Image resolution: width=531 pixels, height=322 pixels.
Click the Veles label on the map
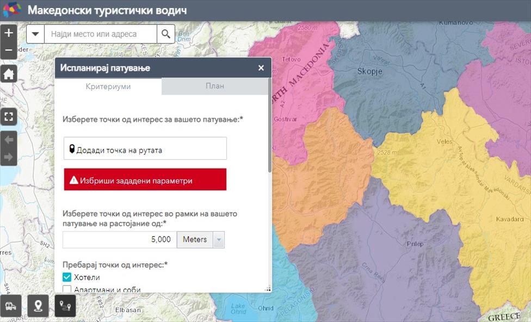click(444, 141)
